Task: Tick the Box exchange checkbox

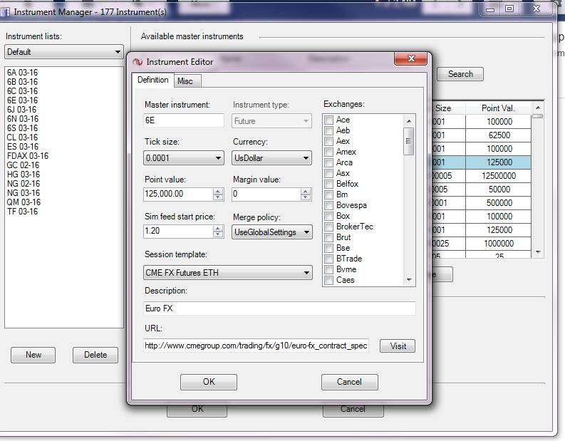Action: 328,216
